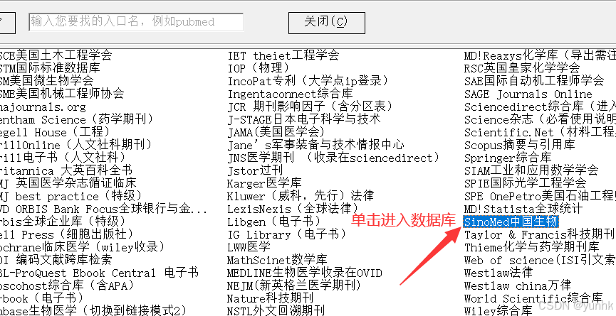Open NEJM(新英格兰医学期刊) entry

294,285
